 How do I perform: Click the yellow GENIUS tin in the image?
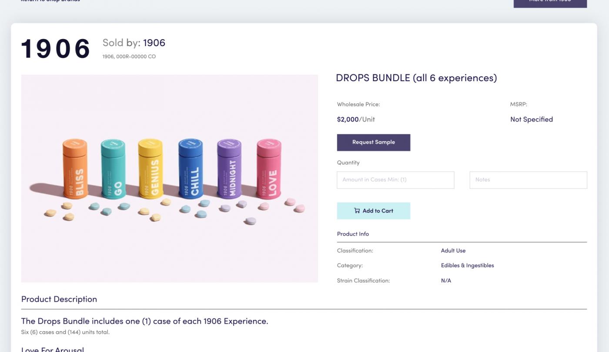click(150, 169)
